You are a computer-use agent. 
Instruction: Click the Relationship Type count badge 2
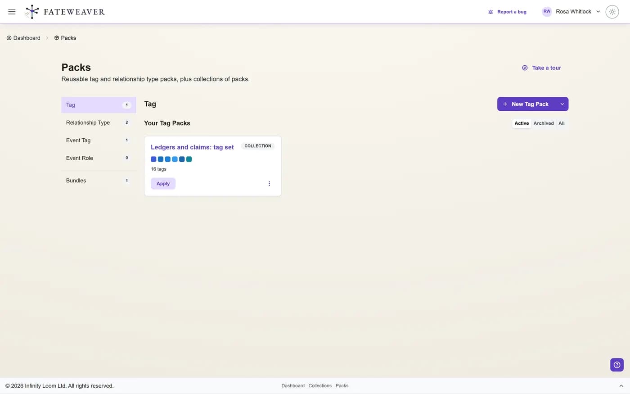126,122
